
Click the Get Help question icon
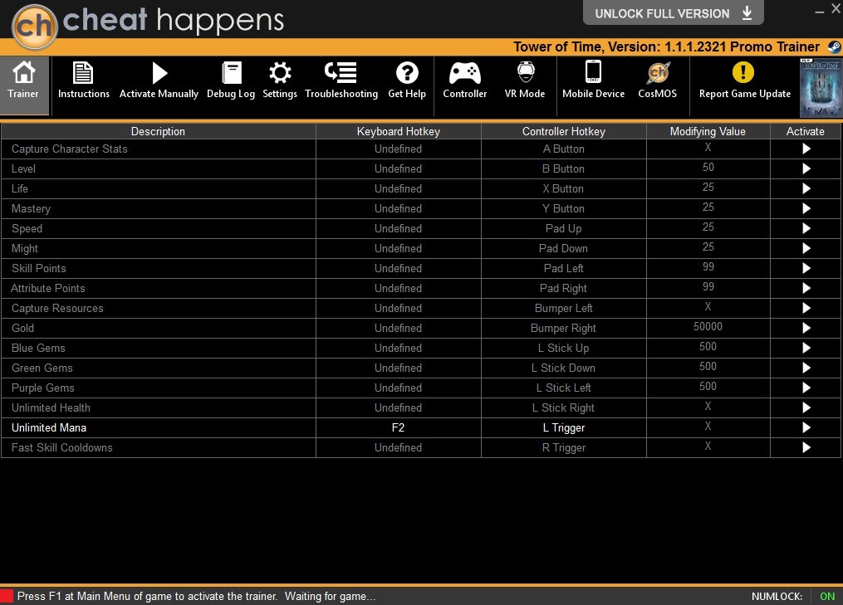click(407, 72)
